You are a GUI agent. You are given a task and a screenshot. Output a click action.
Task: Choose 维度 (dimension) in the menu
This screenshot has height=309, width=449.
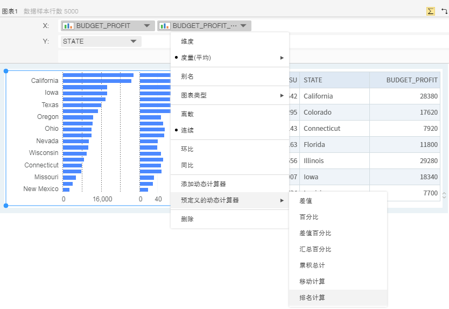[x=187, y=41]
